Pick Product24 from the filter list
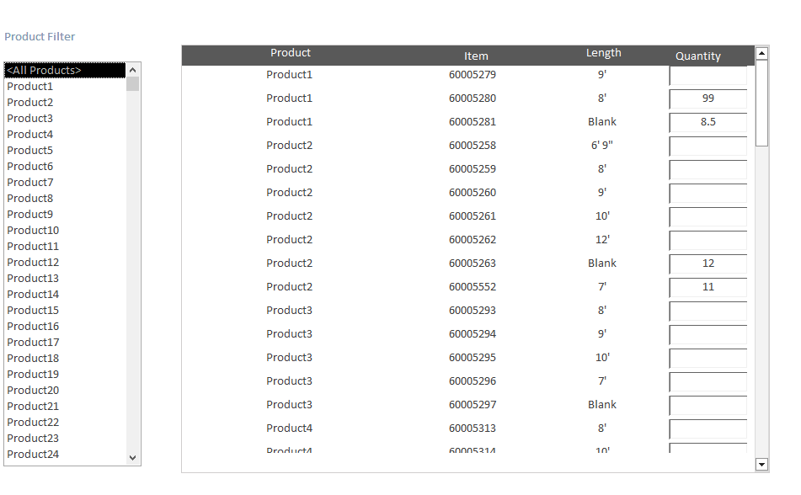Screen dimensions: 801x495 click(x=33, y=455)
